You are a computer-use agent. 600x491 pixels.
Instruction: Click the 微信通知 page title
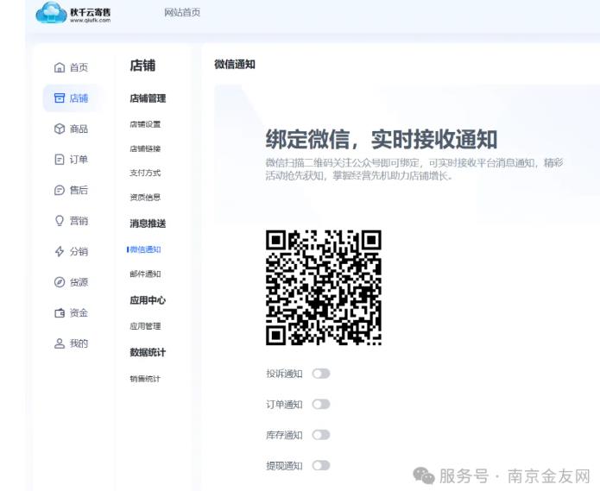[235, 64]
